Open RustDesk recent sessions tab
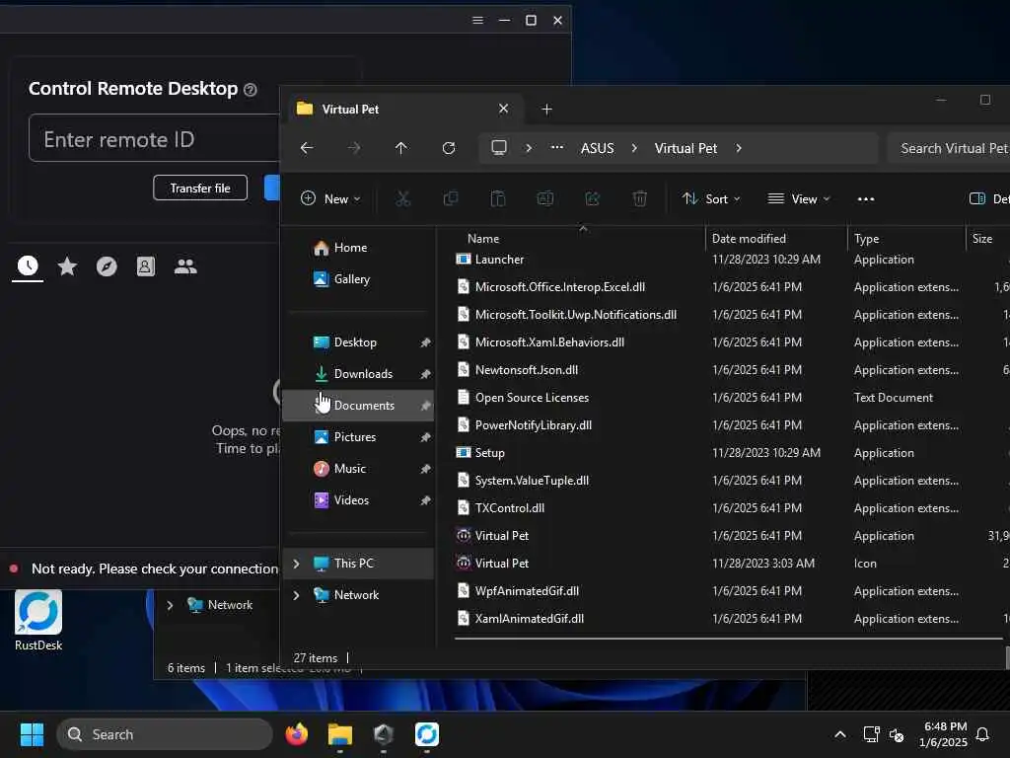 [28, 265]
